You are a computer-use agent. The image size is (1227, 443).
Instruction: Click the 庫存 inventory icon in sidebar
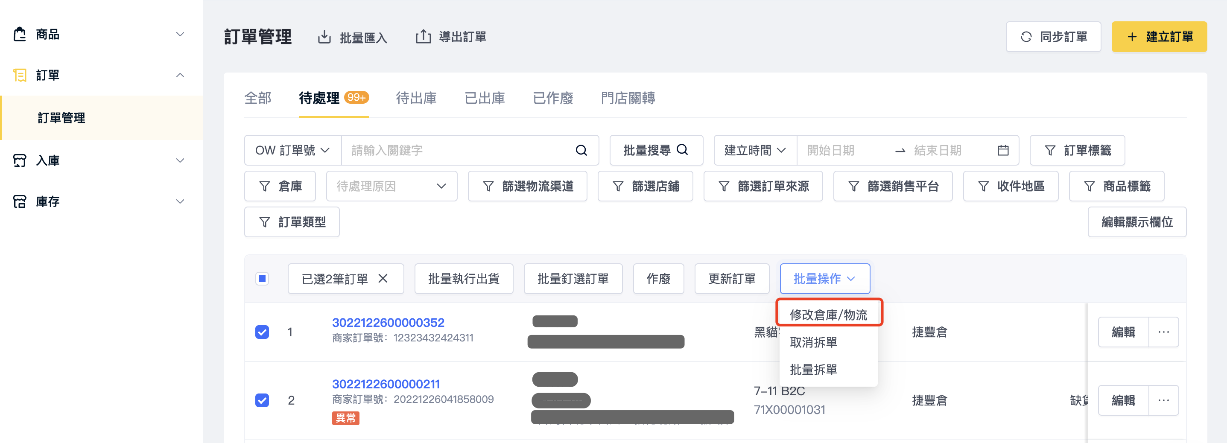click(20, 201)
